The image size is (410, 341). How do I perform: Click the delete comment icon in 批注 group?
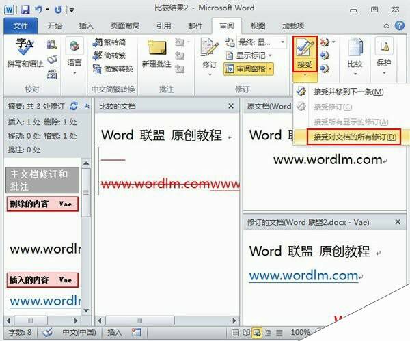tap(180, 42)
